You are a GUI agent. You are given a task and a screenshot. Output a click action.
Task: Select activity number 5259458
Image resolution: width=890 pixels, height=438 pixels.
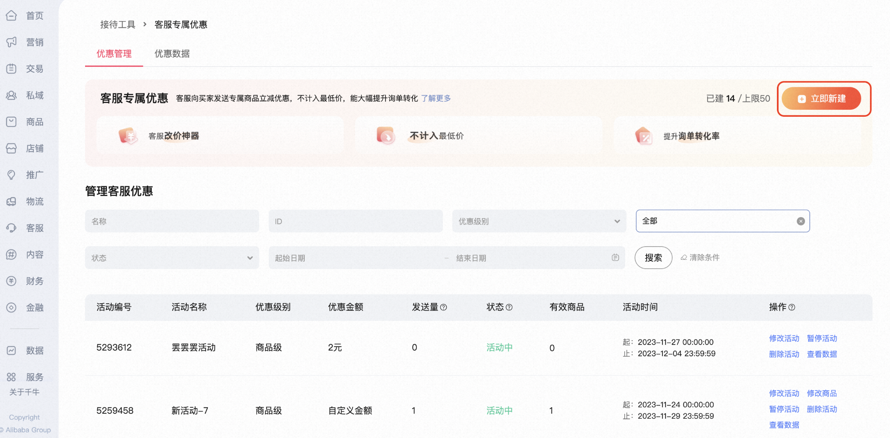(x=115, y=411)
